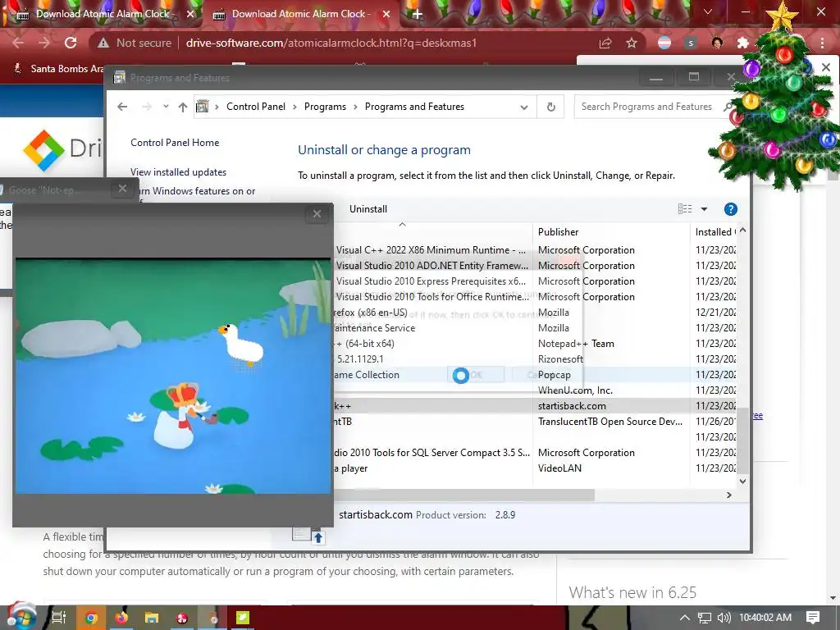Change the program list view icon
Screen dimensions: 840x630
tap(685, 209)
